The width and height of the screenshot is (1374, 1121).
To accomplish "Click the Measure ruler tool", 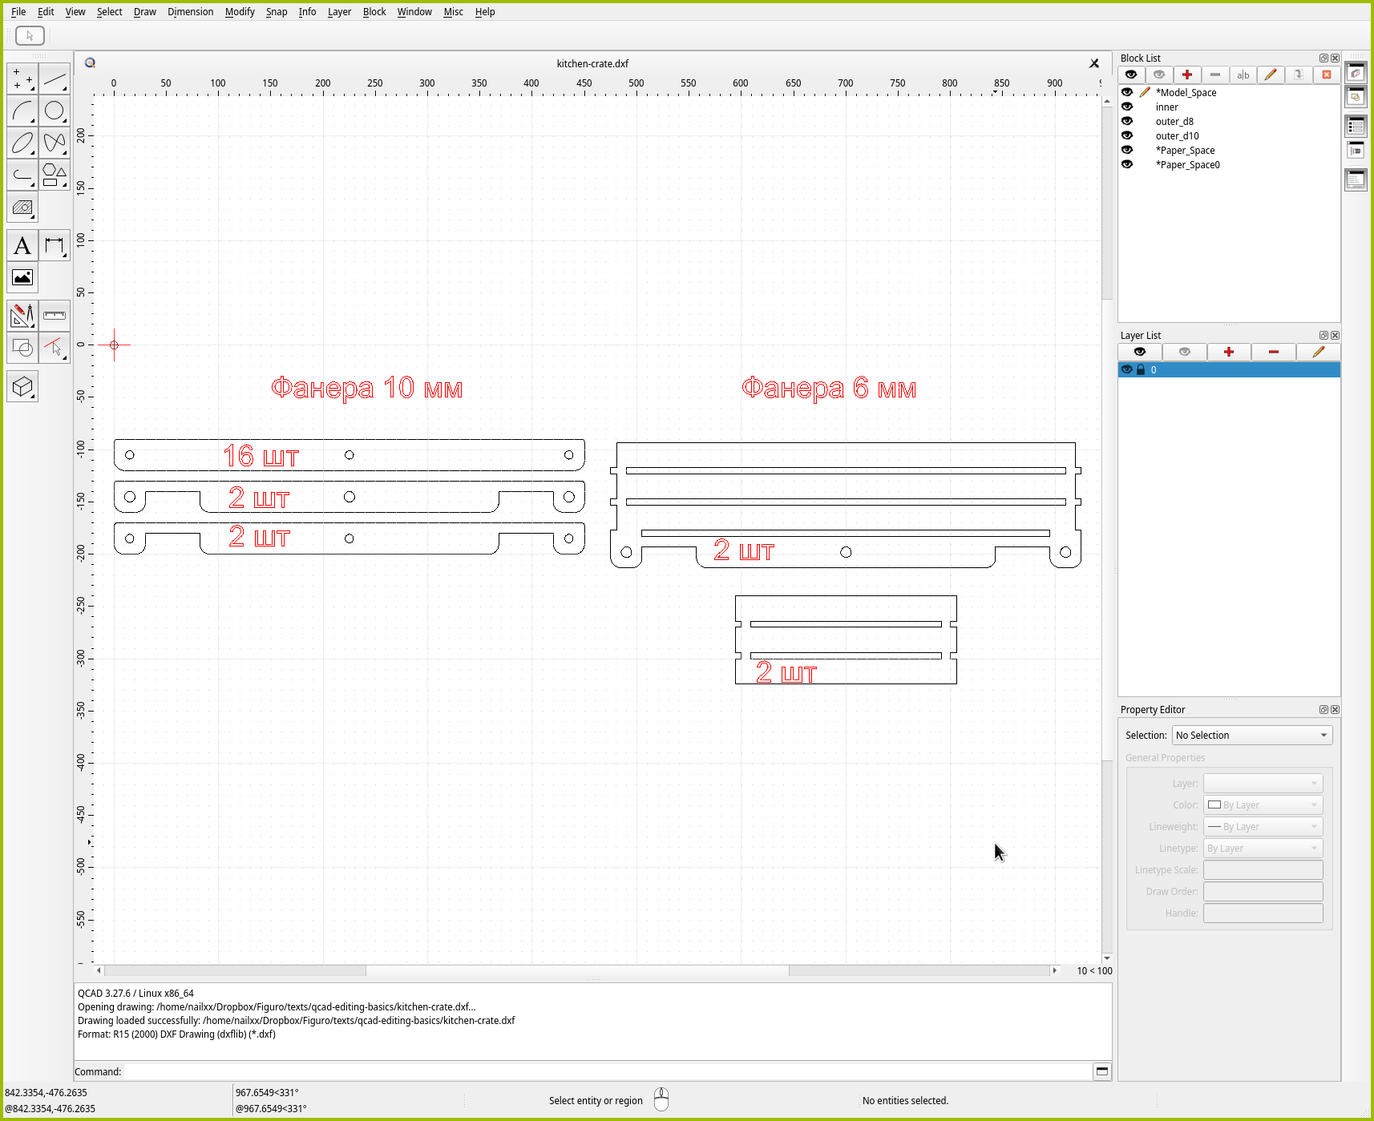I will coord(55,316).
